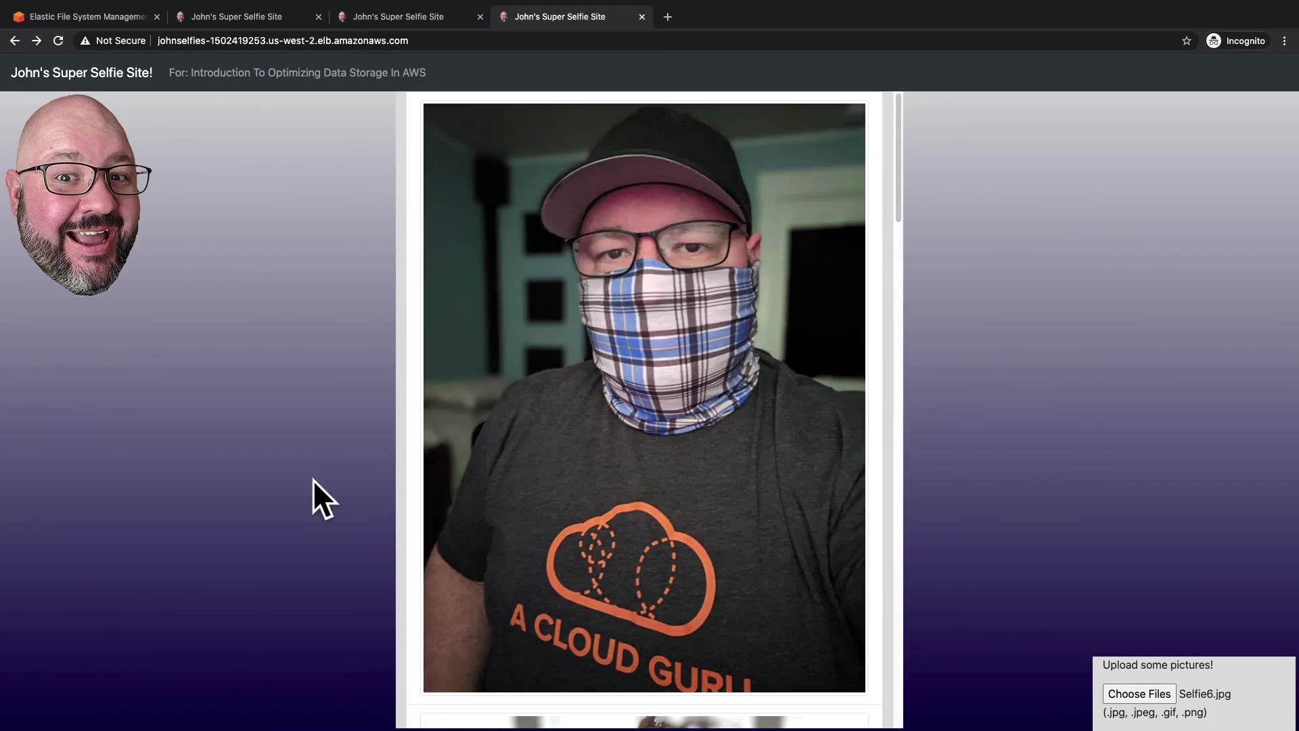Click the gallery vertical scrollbar thumb
The image size is (1299, 731).
(898, 158)
